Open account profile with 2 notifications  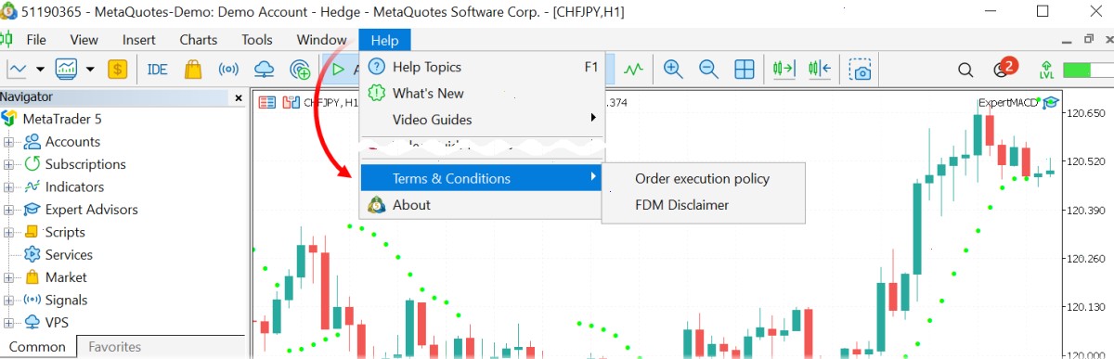tap(1004, 68)
